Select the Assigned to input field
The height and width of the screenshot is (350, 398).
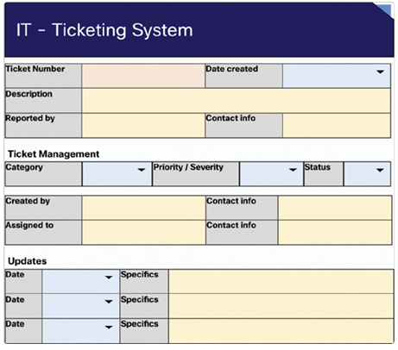(144, 233)
